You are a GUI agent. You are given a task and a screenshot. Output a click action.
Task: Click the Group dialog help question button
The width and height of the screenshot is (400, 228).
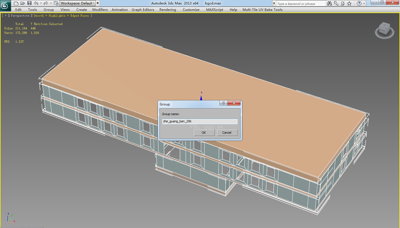tap(223, 103)
